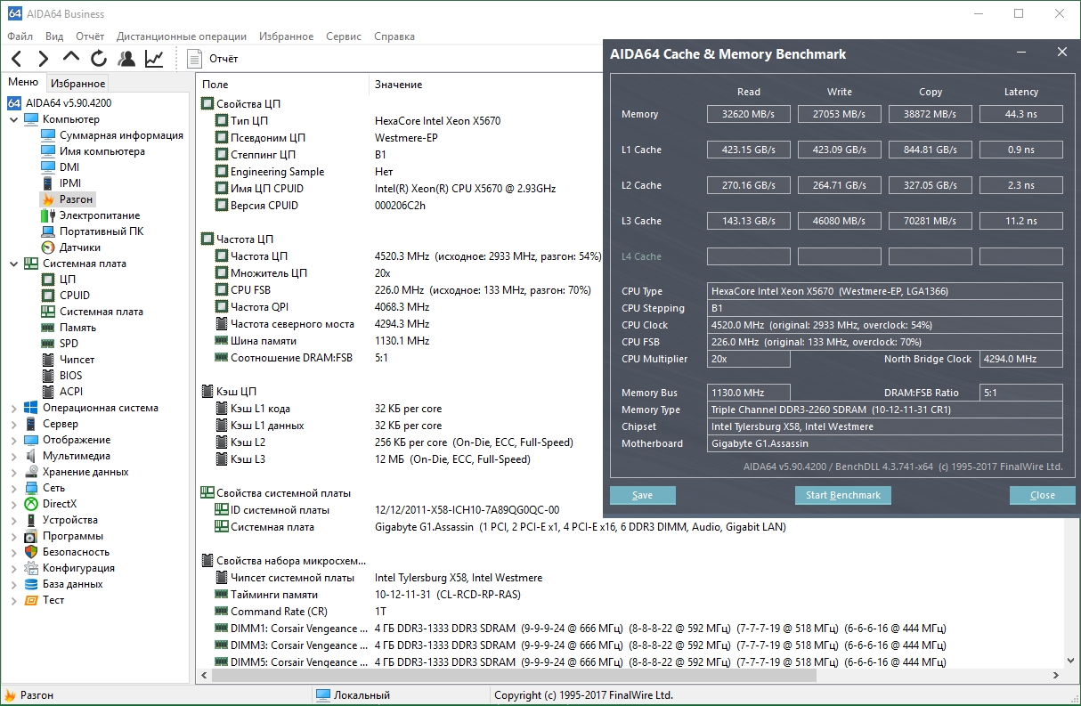
Task: Select the База данных tree icon
Action: (31, 584)
